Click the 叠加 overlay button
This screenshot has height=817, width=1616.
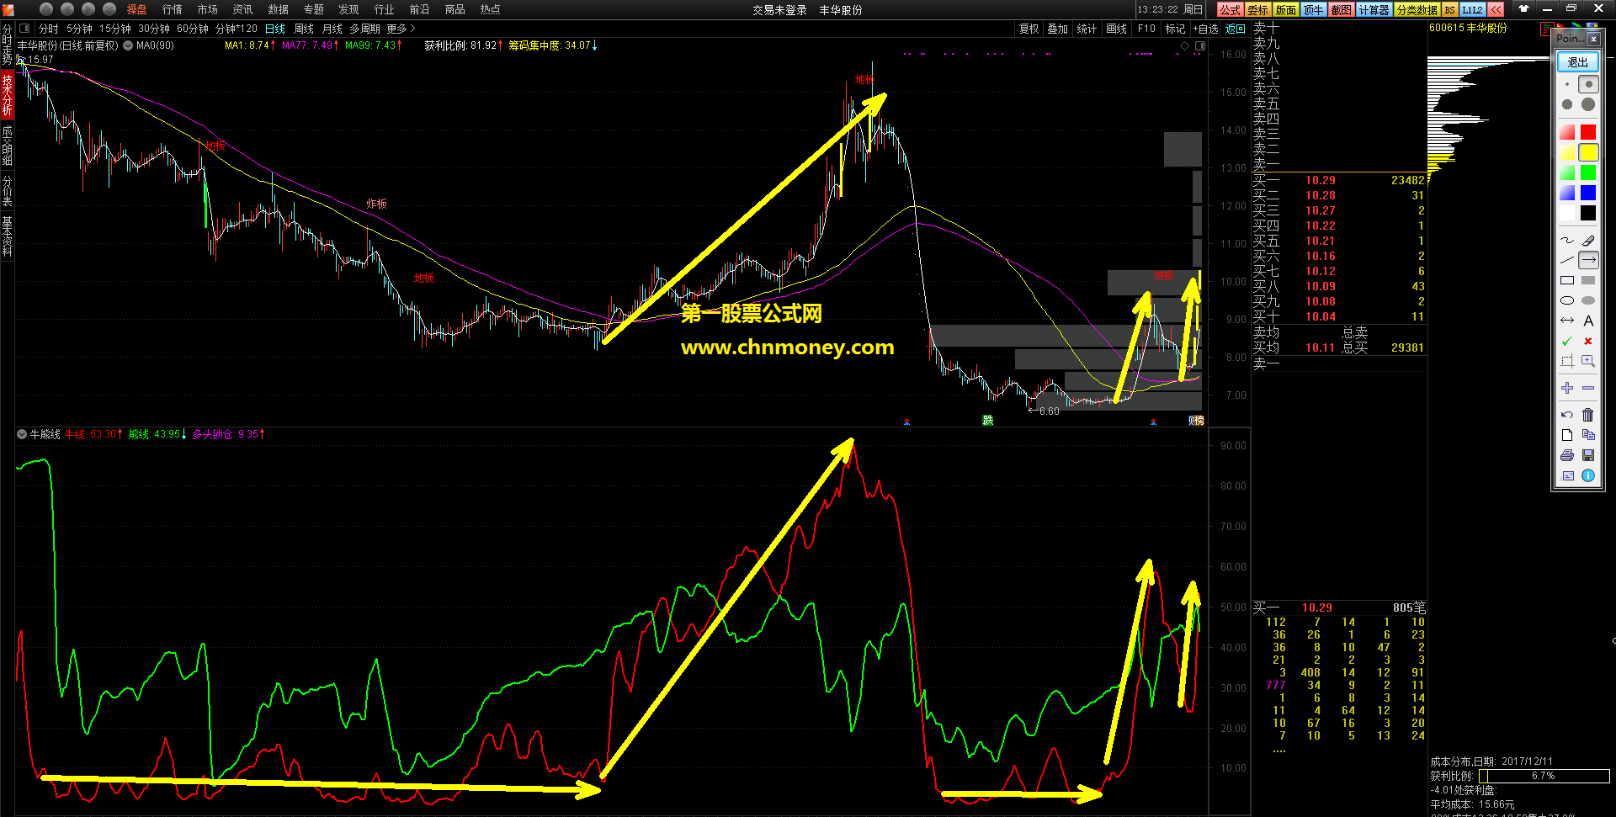coord(1057,29)
